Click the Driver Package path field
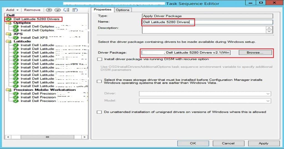This screenshot has width=284, height=149. tap(186, 53)
